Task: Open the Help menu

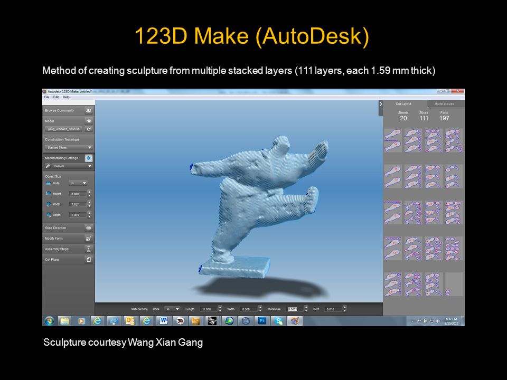Action: 66,97
